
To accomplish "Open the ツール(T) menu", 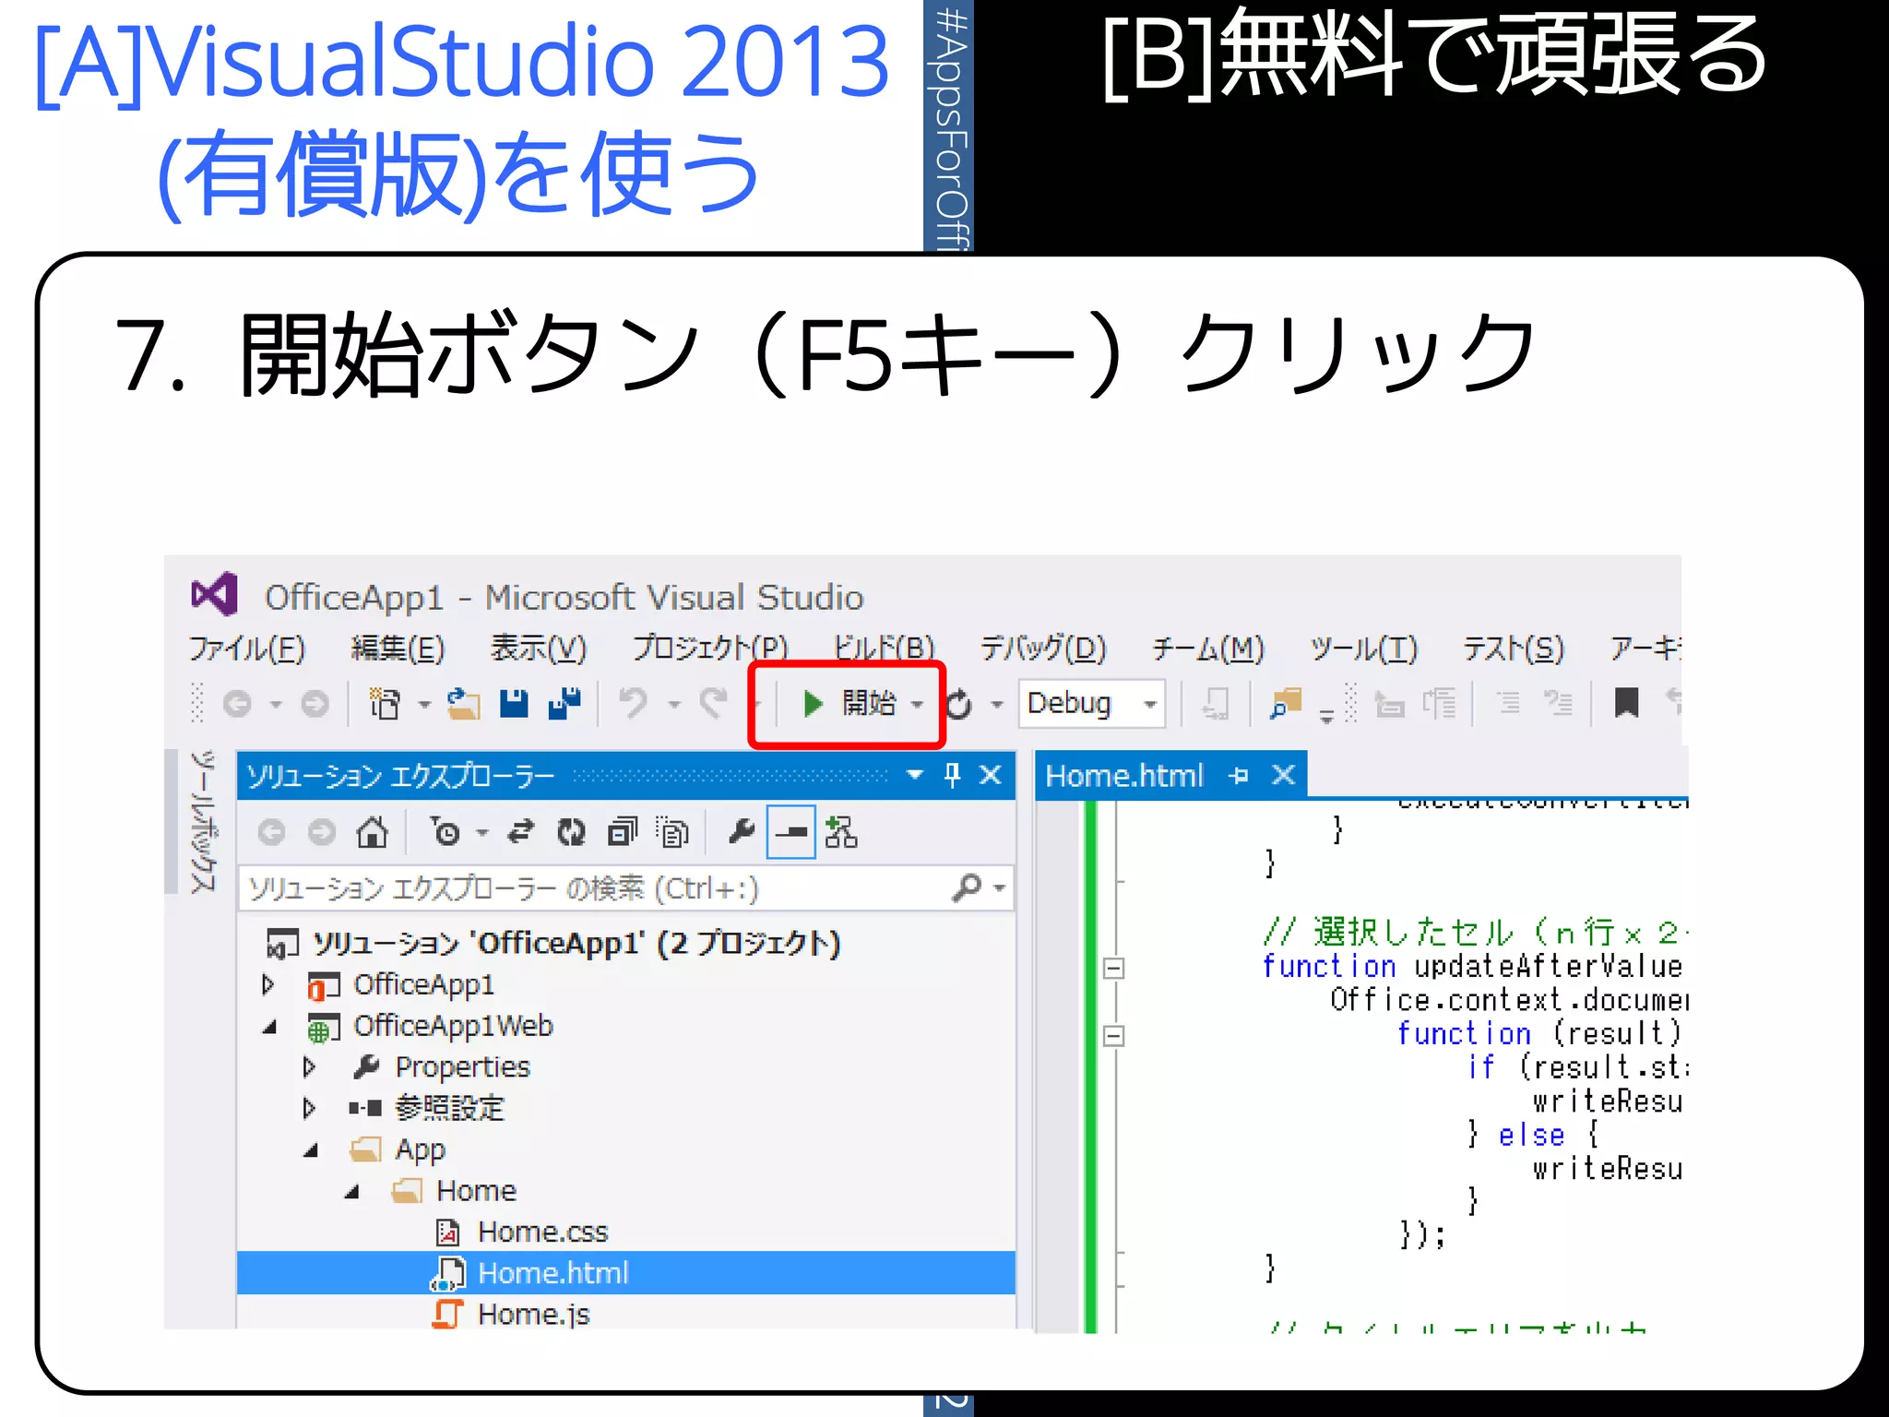I will 1363,649.
